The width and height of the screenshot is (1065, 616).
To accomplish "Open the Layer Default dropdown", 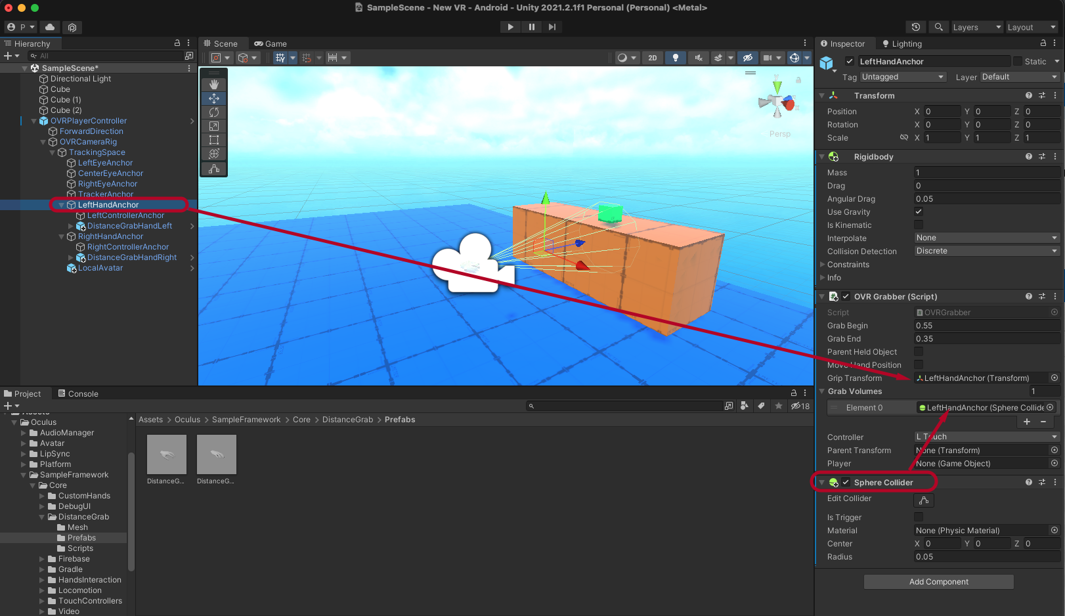I will [x=1020, y=77].
